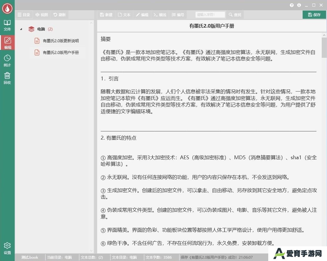Focus the search character input field

tap(210, 15)
